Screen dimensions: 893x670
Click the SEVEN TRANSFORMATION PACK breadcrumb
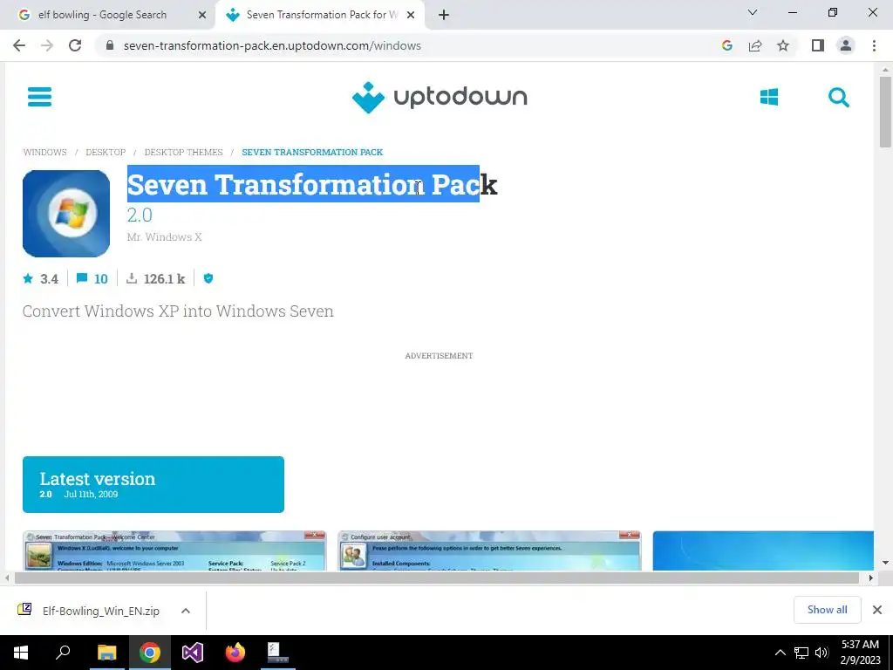click(x=312, y=152)
